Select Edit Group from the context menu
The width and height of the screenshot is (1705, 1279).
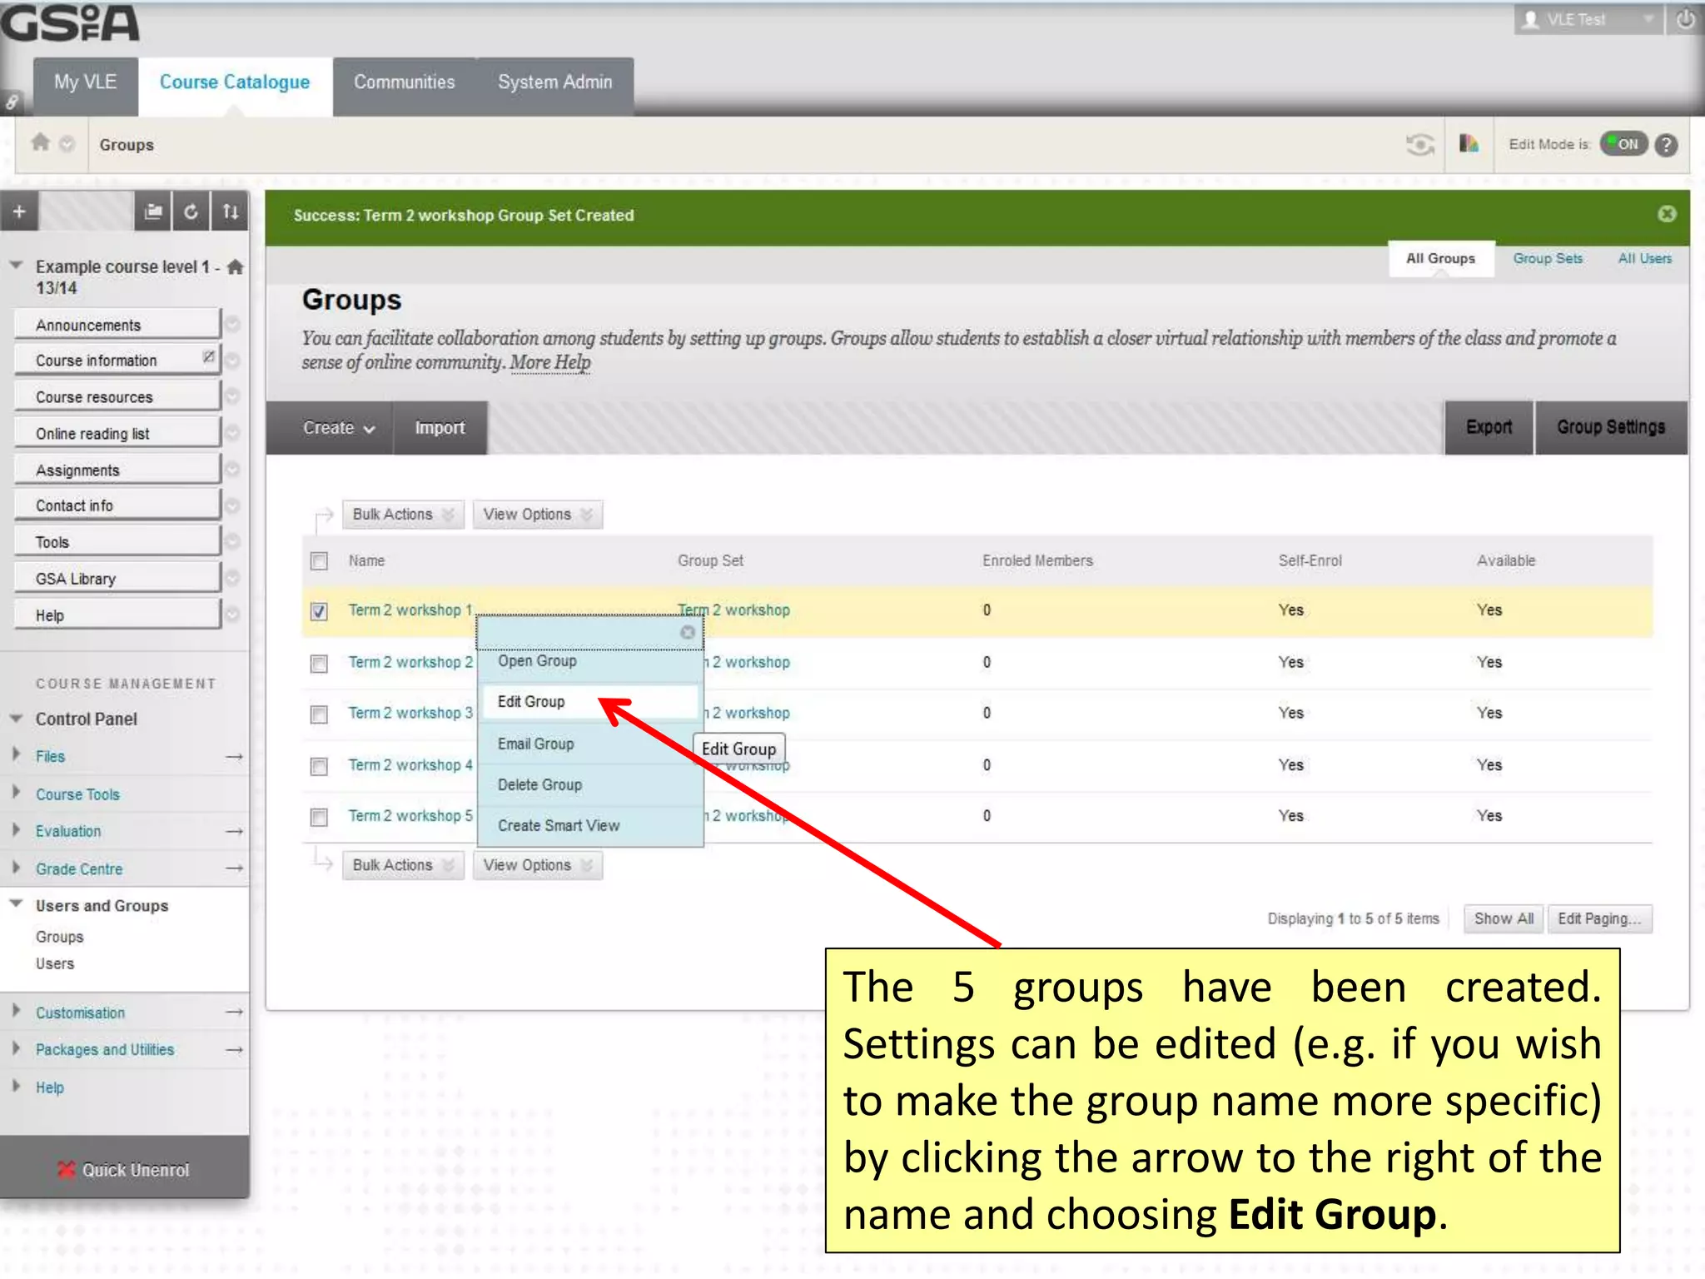531,702
